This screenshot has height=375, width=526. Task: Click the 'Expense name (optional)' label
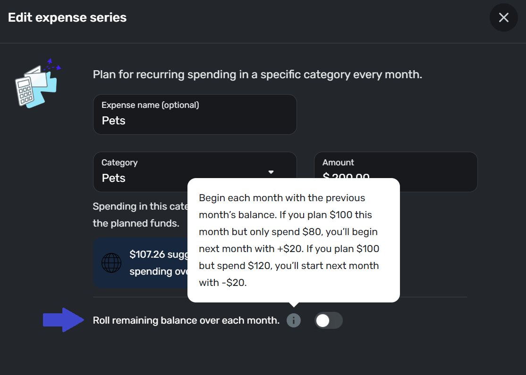pyautogui.click(x=150, y=105)
